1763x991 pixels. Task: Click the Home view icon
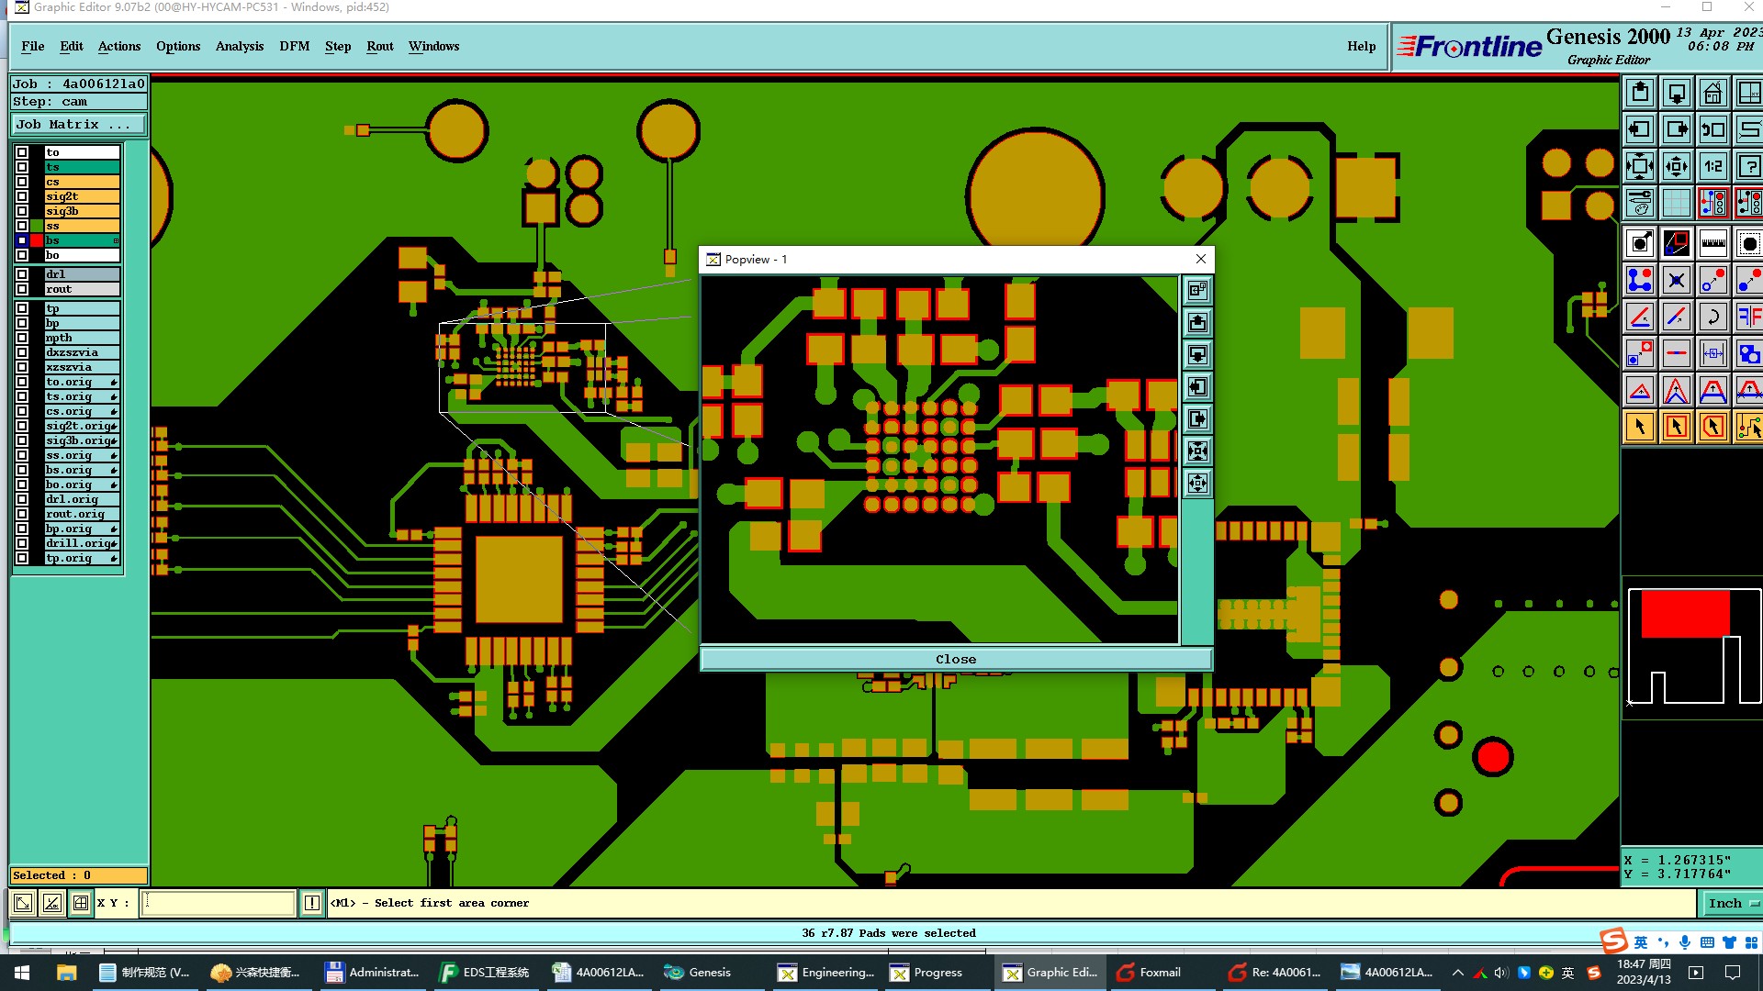tap(1712, 94)
